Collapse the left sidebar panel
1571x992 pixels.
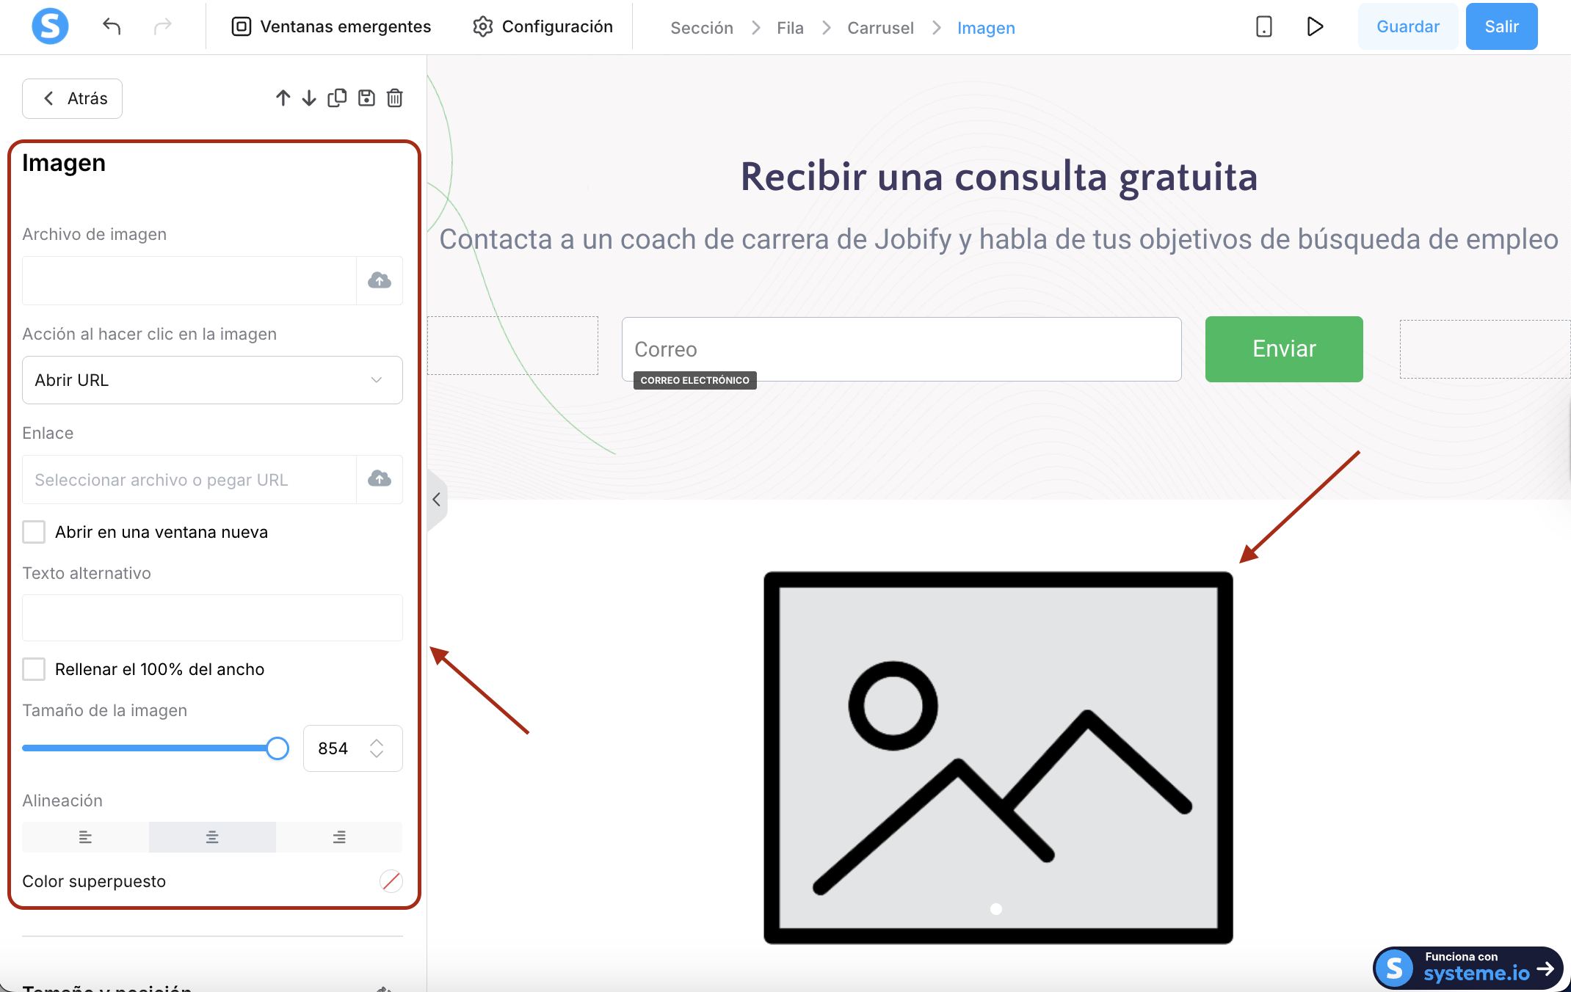[436, 500]
